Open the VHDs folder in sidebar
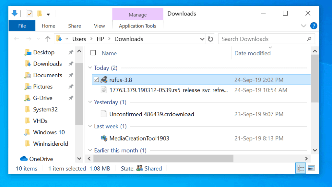Screen dimensions: 332x187 tap(40, 120)
